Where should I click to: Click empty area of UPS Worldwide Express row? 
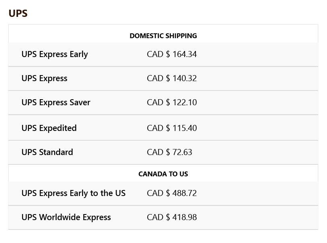[257, 217]
